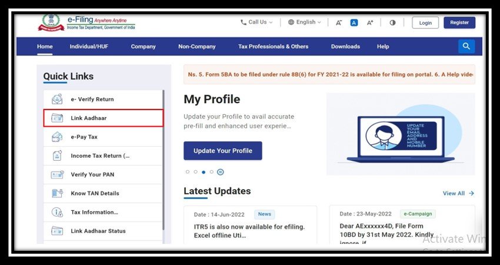Open the Call Us dropdown
Viewport: 500px width, 265px height.
point(256,22)
